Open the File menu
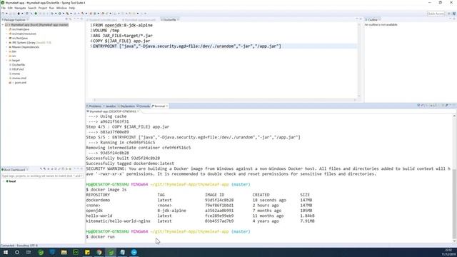The height and width of the screenshot is (257, 457). (3, 8)
